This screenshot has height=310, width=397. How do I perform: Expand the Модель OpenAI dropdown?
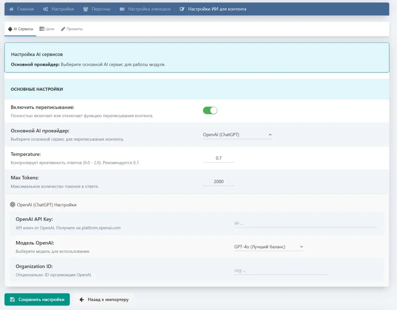(268, 247)
